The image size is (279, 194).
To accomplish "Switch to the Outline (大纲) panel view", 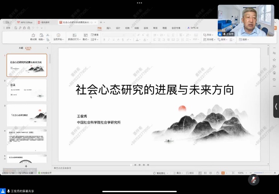I will click(21, 48).
